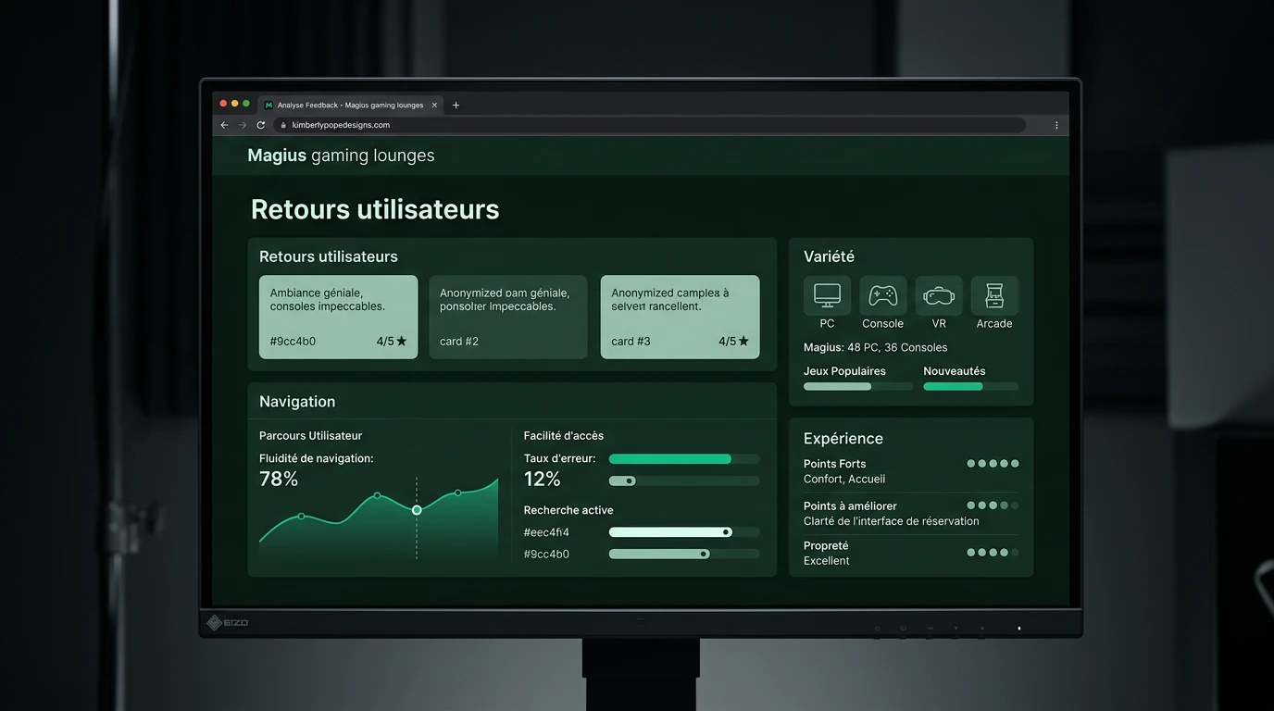Click the 'Excellent' text under Propreté
The height and width of the screenshot is (711, 1274).
click(827, 561)
